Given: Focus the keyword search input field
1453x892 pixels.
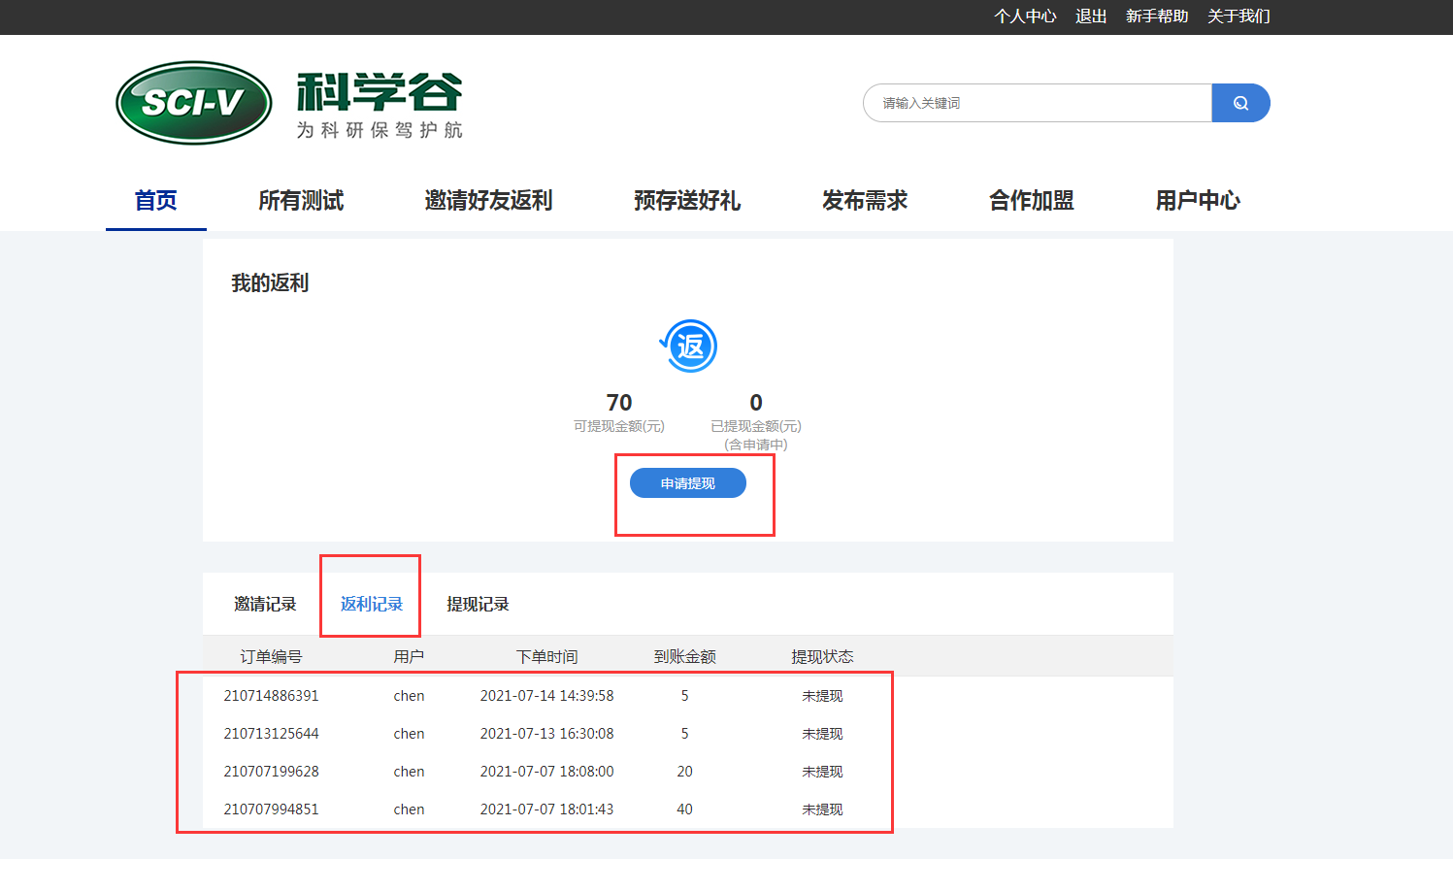Looking at the screenshot, I should pyautogui.click(x=1038, y=103).
